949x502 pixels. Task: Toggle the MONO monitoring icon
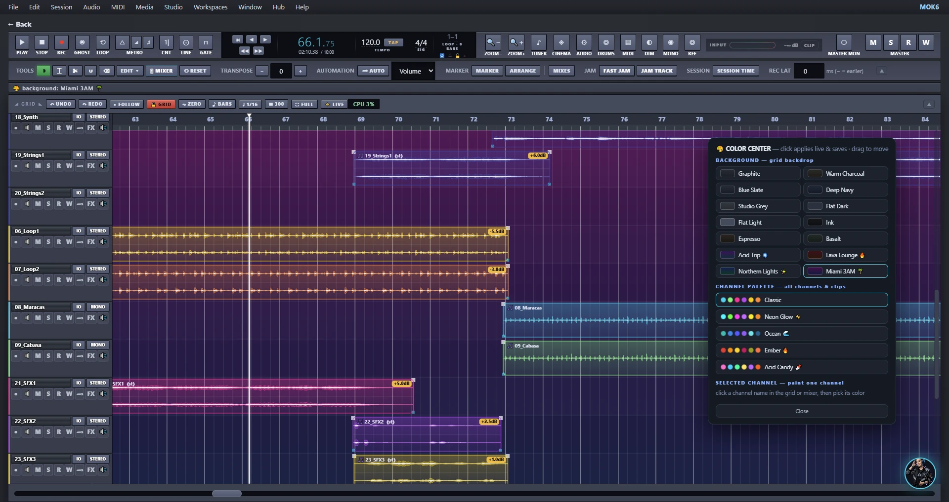671,43
